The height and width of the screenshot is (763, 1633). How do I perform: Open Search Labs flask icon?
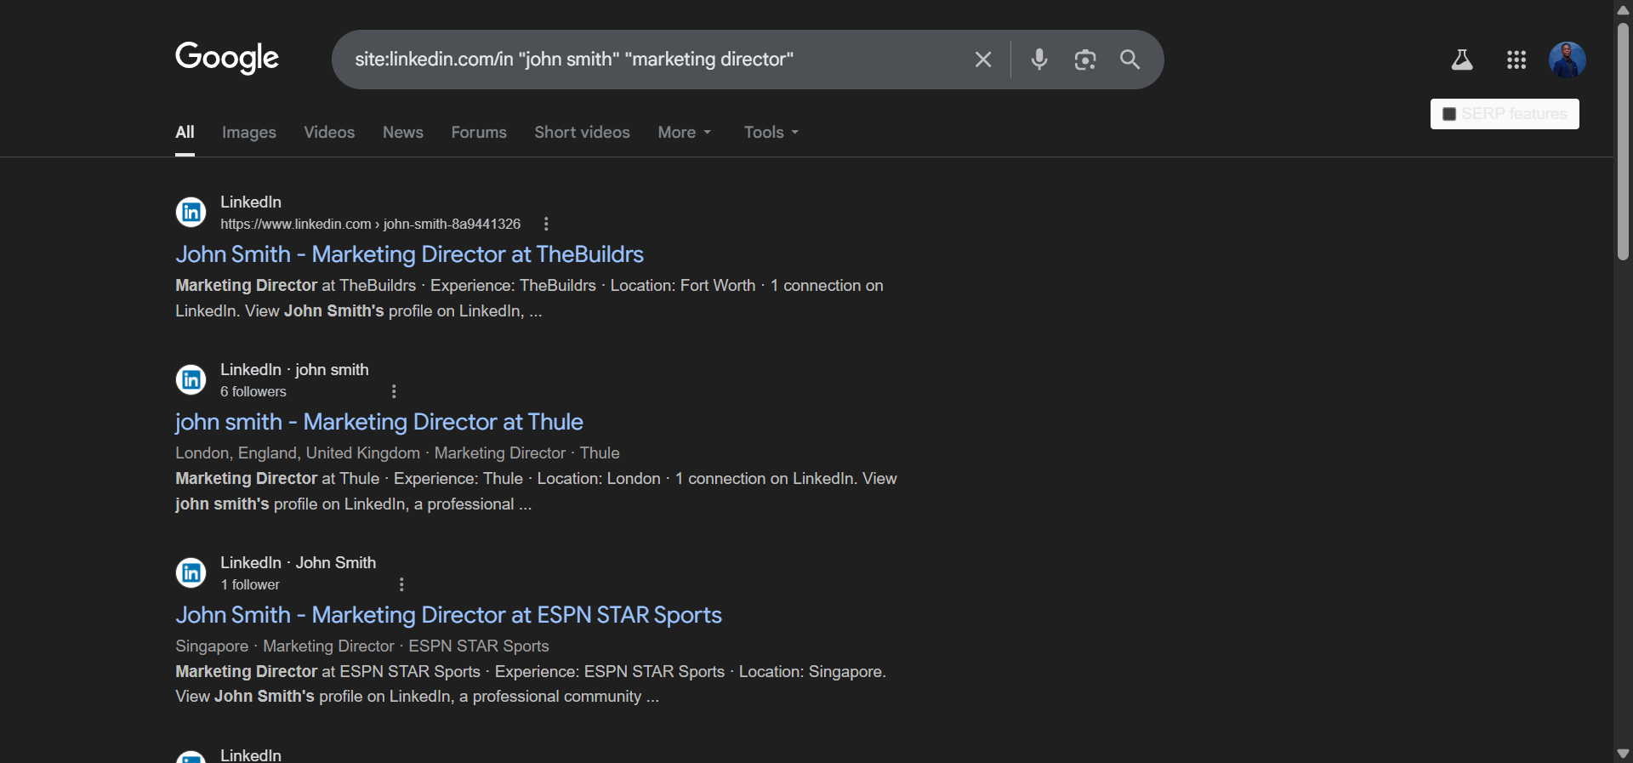point(1462,60)
